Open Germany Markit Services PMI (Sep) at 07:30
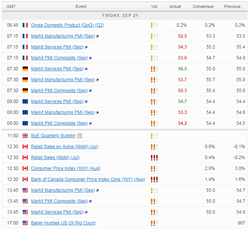Image resolution: width=248 pixels, height=229 pixels. tap(57, 69)
